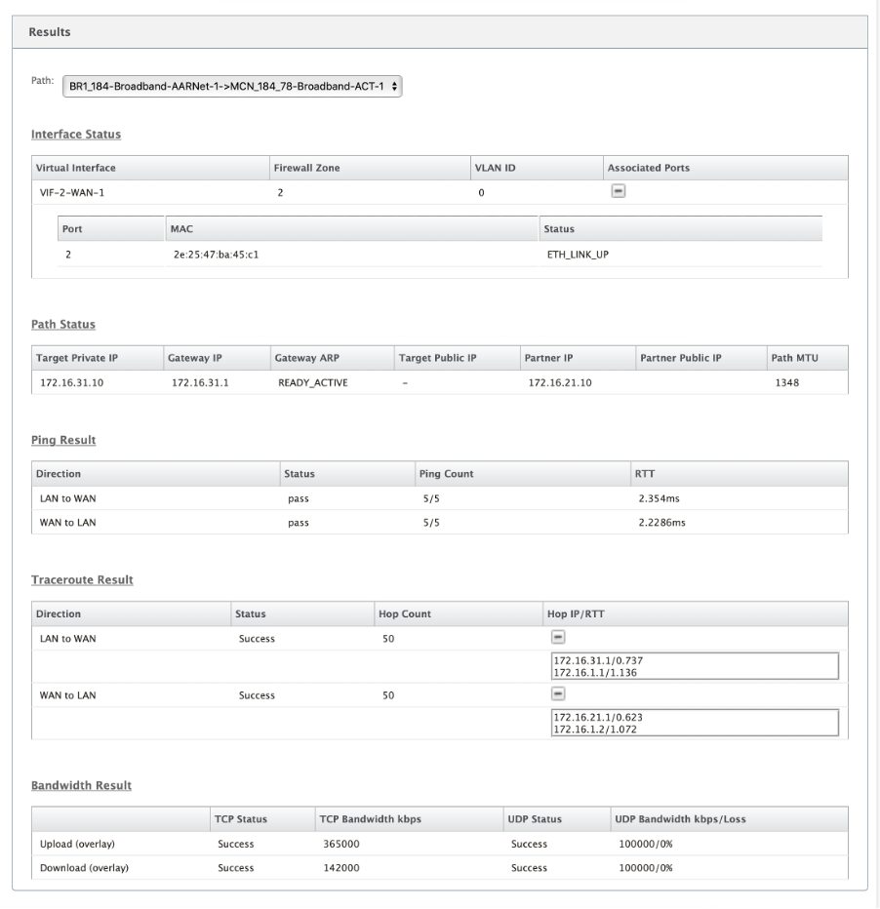Click the LAN to WAN ping direction row
Viewport: 880px width, 909px height.
click(440, 498)
